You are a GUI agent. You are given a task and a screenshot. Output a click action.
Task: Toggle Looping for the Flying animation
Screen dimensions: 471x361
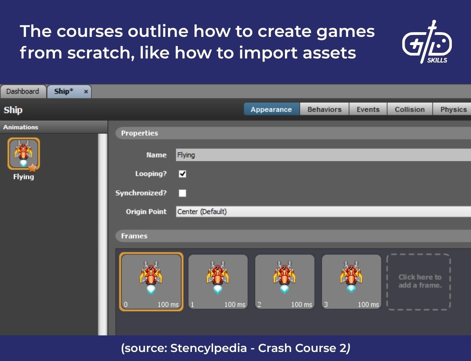[182, 174]
